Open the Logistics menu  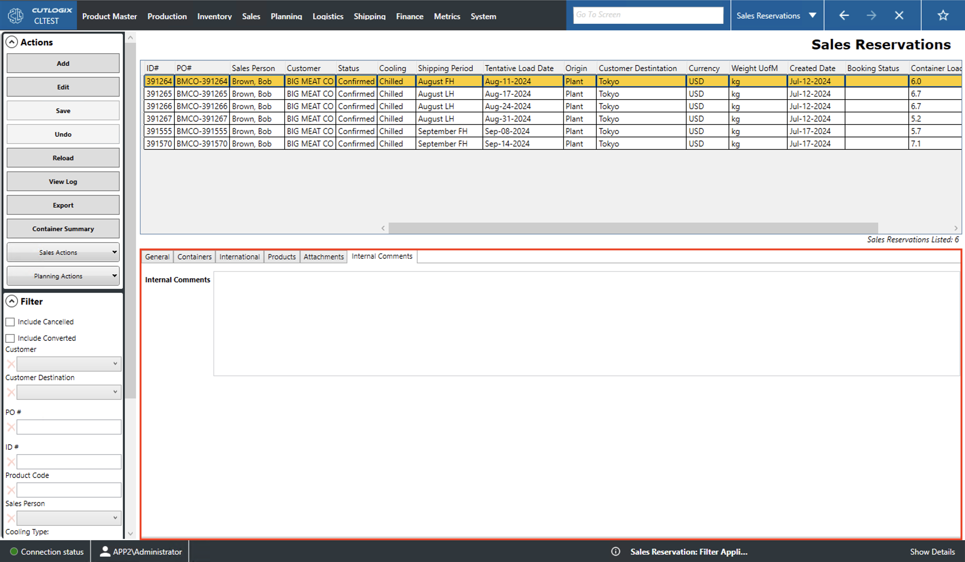pos(328,16)
